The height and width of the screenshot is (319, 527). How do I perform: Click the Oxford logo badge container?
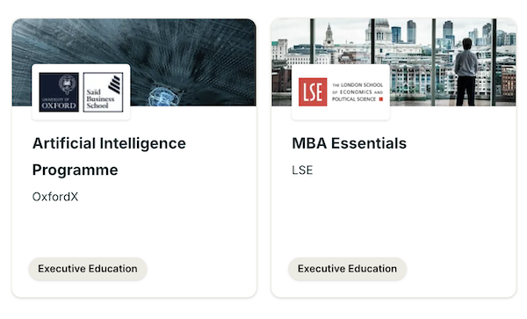pyautogui.click(x=81, y=92)
